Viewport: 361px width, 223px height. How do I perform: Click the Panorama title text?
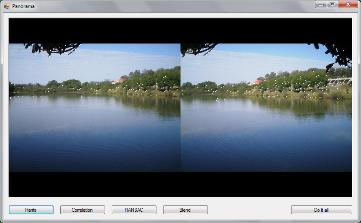pyautogui.click(x=23, y=6)
